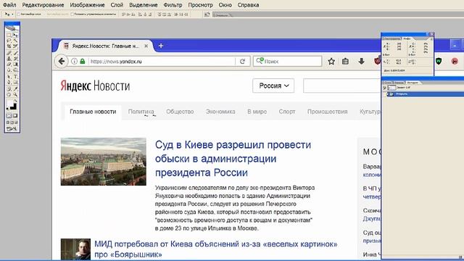Viewport: 464px width, 261px height.
Task: Switch to Standard editing mode in toolbox
Action: coord(9,115)
